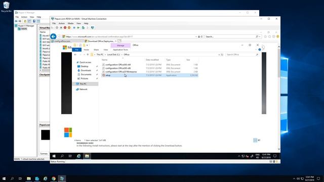Go up one folder level in File Explorer
The image size is (324, 182).
pos(88,55)
